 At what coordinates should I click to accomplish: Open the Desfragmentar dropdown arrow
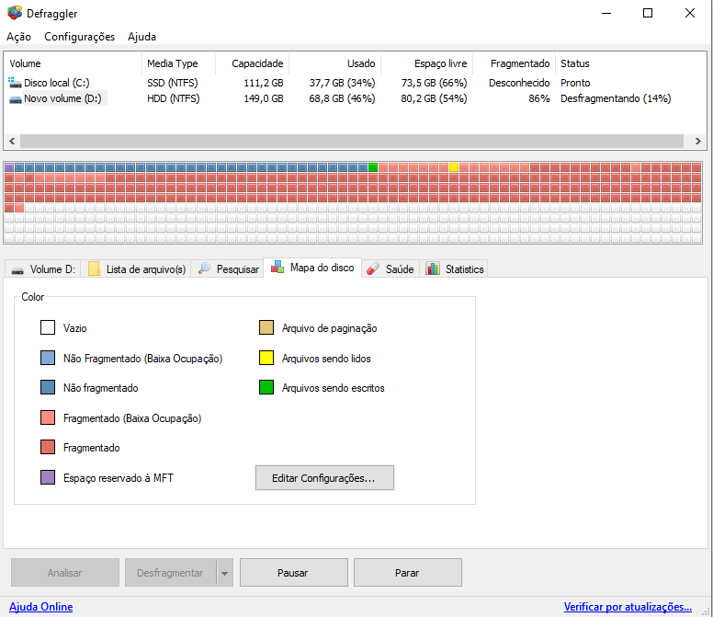(224, 573)
